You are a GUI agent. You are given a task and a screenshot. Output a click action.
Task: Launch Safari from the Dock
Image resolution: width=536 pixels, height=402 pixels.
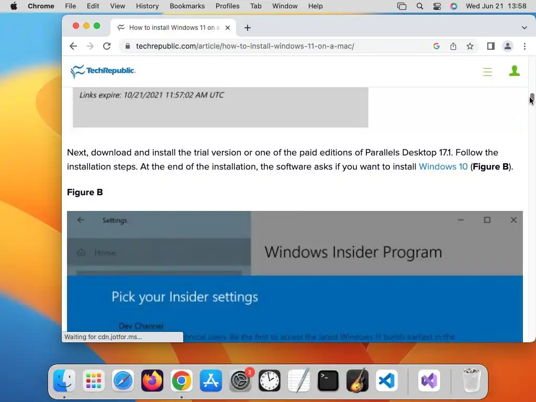(x=122, y=381)
